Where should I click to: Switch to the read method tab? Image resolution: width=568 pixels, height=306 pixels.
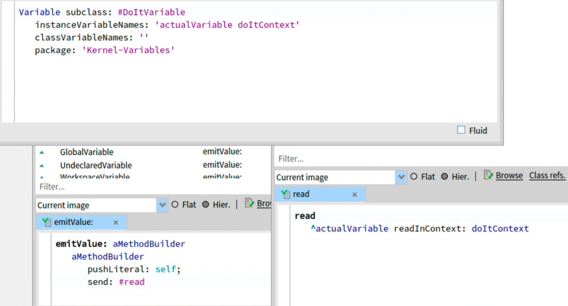point(302,194)
